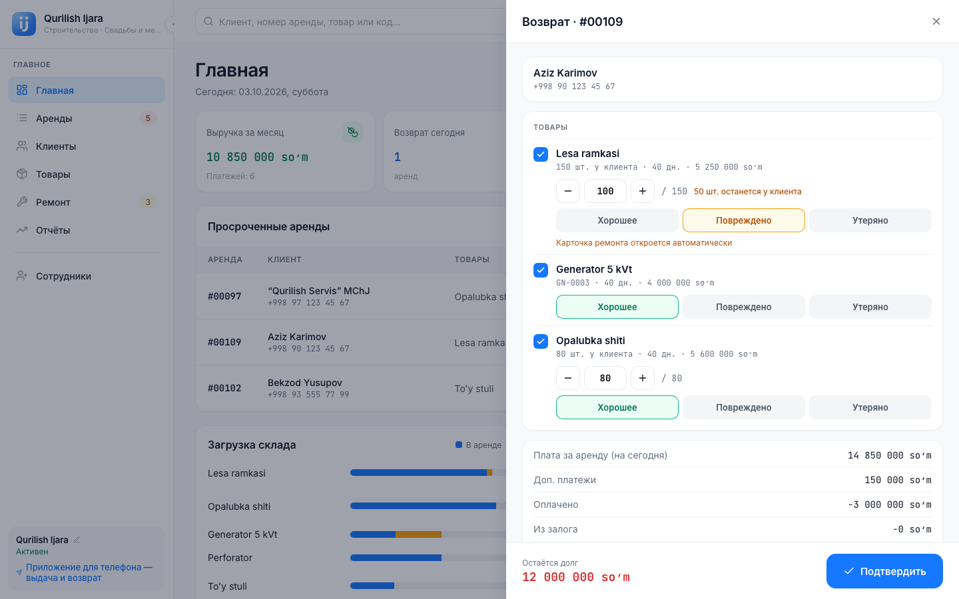The height and width of the screenshot is (599, 959).
Task: Mark Lesa ramkasi as Утеряно
Action: [870, 220]
